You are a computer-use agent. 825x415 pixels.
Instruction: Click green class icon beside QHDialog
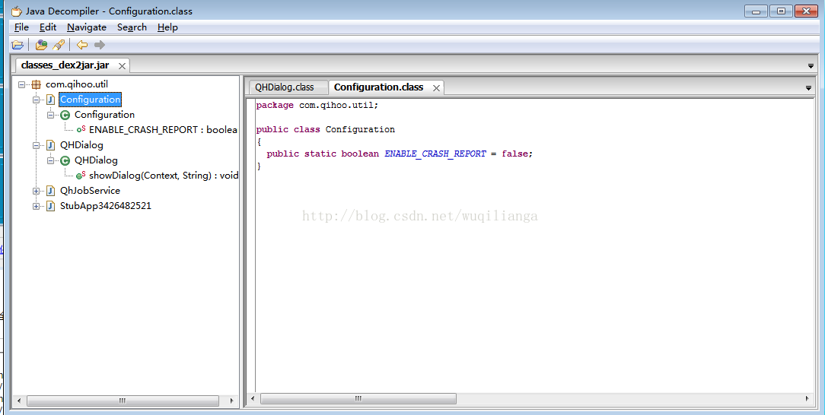65,160
